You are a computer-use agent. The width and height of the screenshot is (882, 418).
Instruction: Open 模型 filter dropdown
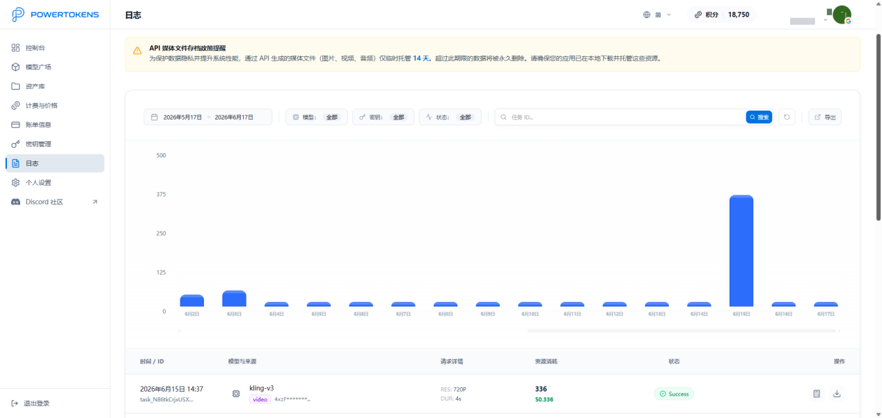(316, 118)
